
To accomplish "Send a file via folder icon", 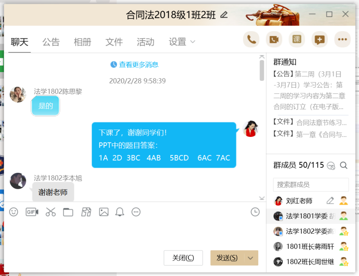I will 68,212.
